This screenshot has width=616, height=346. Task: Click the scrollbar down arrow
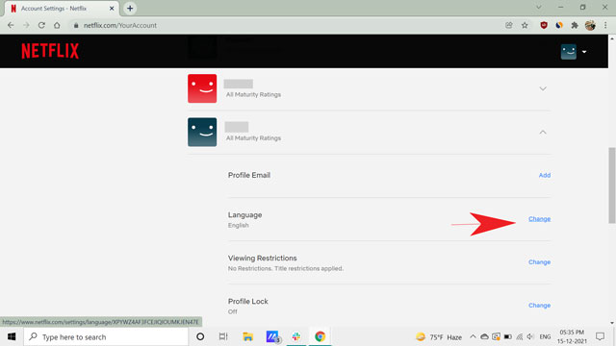(612, 323)
